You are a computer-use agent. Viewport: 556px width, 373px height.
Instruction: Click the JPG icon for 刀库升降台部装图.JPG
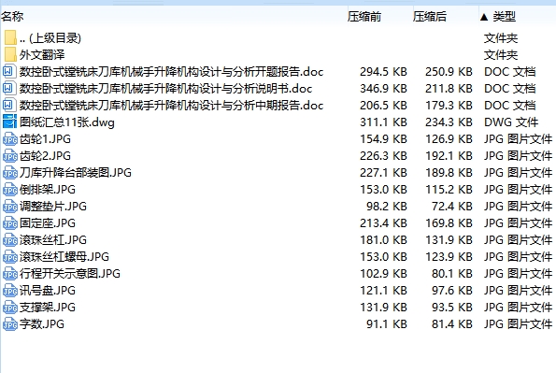(x=10, y=173)
